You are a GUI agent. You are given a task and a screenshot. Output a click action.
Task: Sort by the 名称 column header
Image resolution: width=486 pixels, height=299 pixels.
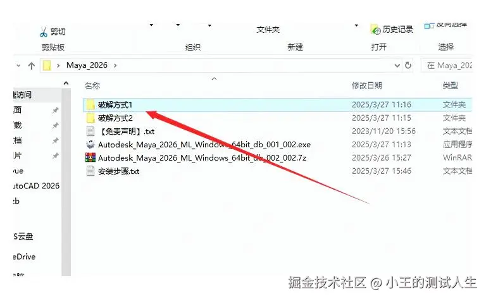tap(92, 86)
